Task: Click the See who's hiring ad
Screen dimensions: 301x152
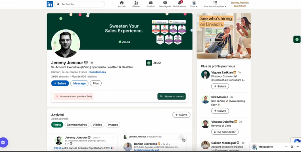Action: [224, 36]
